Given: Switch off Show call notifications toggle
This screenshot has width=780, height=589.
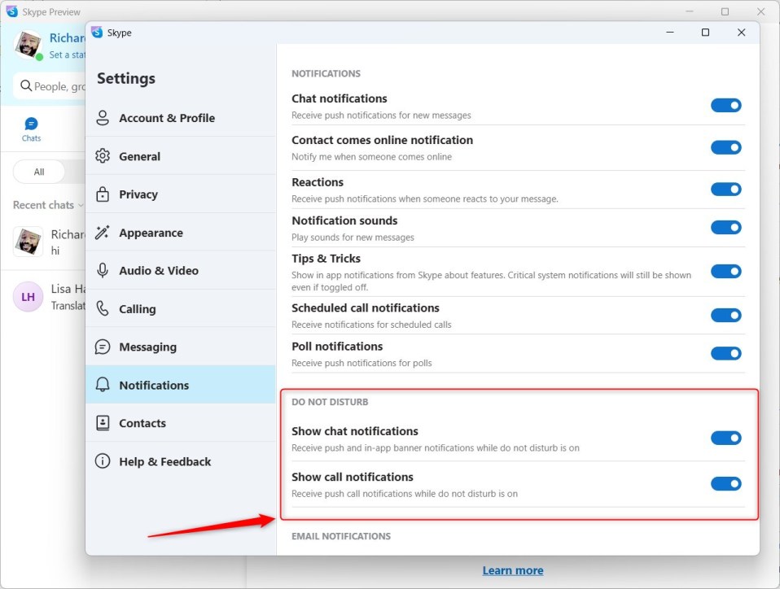Looking at the screenshot, I should pos(725,483).
